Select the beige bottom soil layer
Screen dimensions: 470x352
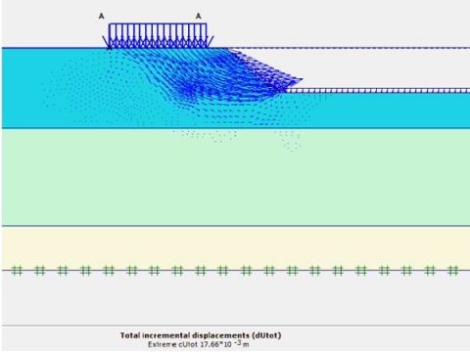coord(236,247)
